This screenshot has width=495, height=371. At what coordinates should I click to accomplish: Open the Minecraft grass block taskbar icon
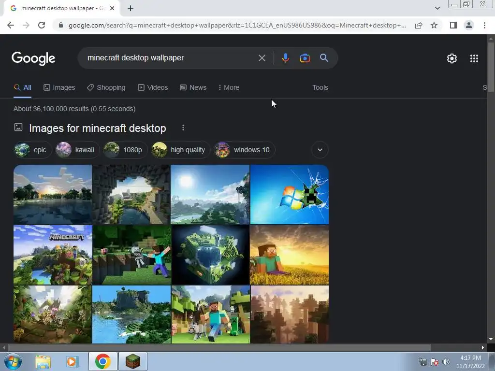133,361
